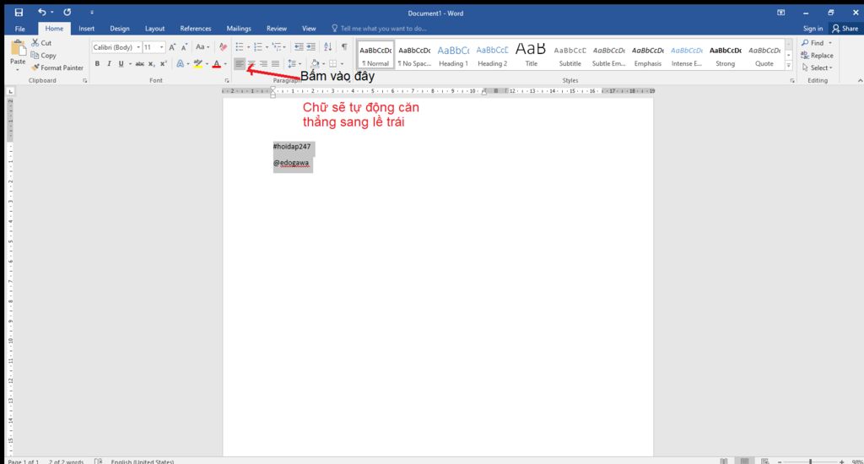Apply the Normal style

375,55
